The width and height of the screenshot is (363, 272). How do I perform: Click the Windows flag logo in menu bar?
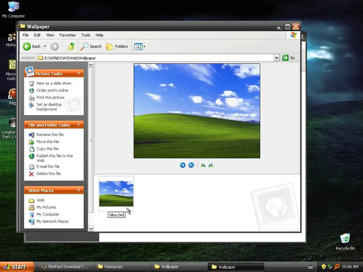coord(293,35)
